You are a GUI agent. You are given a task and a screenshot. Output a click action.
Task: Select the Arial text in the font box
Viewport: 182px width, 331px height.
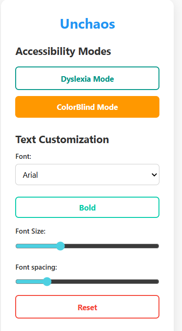point(30,175)
